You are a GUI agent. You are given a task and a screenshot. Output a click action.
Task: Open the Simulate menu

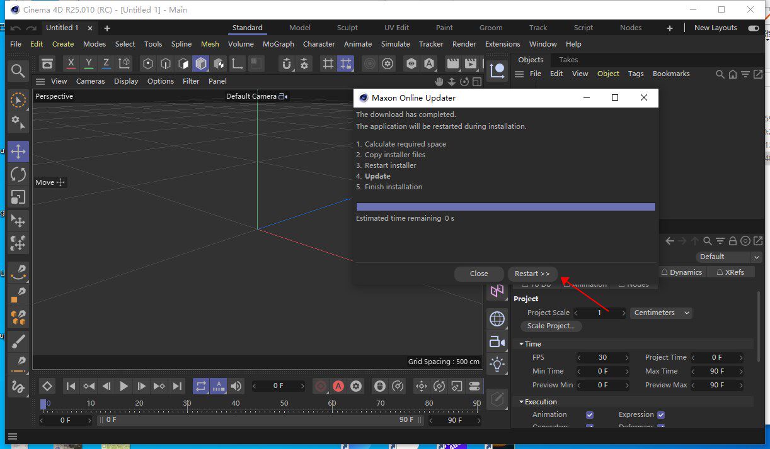tap(395, 44)
